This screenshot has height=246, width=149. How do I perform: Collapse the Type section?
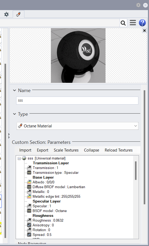coord(15,114)
